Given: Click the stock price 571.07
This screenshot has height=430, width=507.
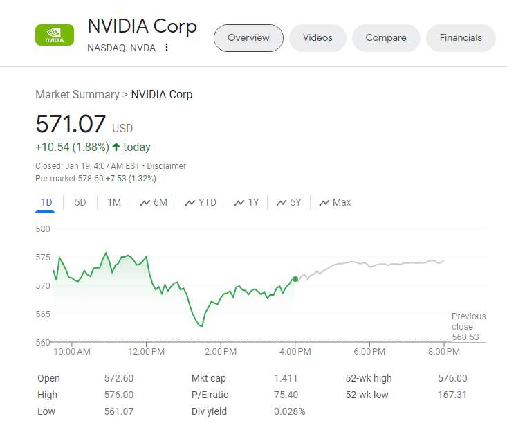Looking at the screenshot, I should coord(71,125).
